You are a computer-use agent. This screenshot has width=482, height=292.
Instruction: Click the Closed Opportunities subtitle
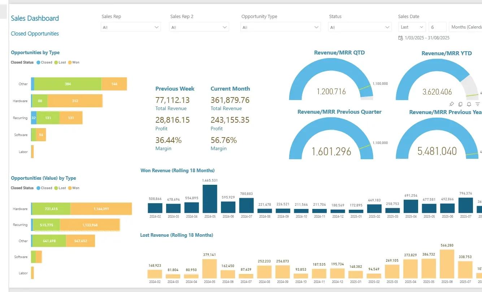[35, 34]
